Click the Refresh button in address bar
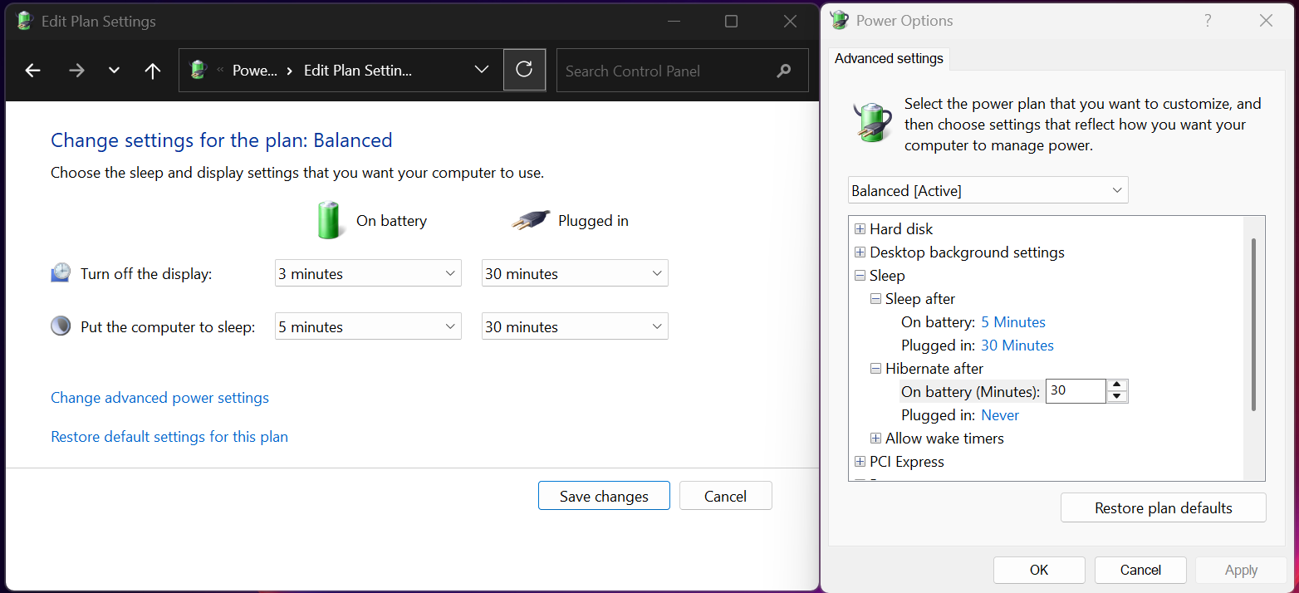The image size is (1299, 593). [524, 70]
